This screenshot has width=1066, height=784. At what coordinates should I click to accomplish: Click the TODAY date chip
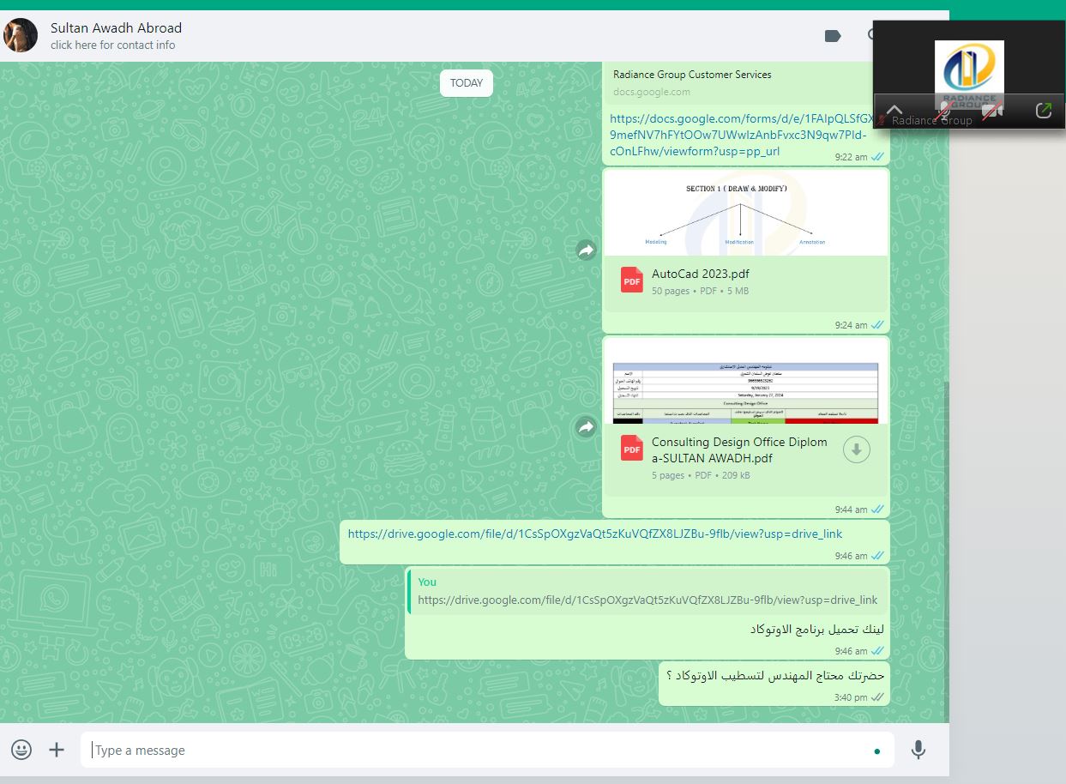(467, 83)
